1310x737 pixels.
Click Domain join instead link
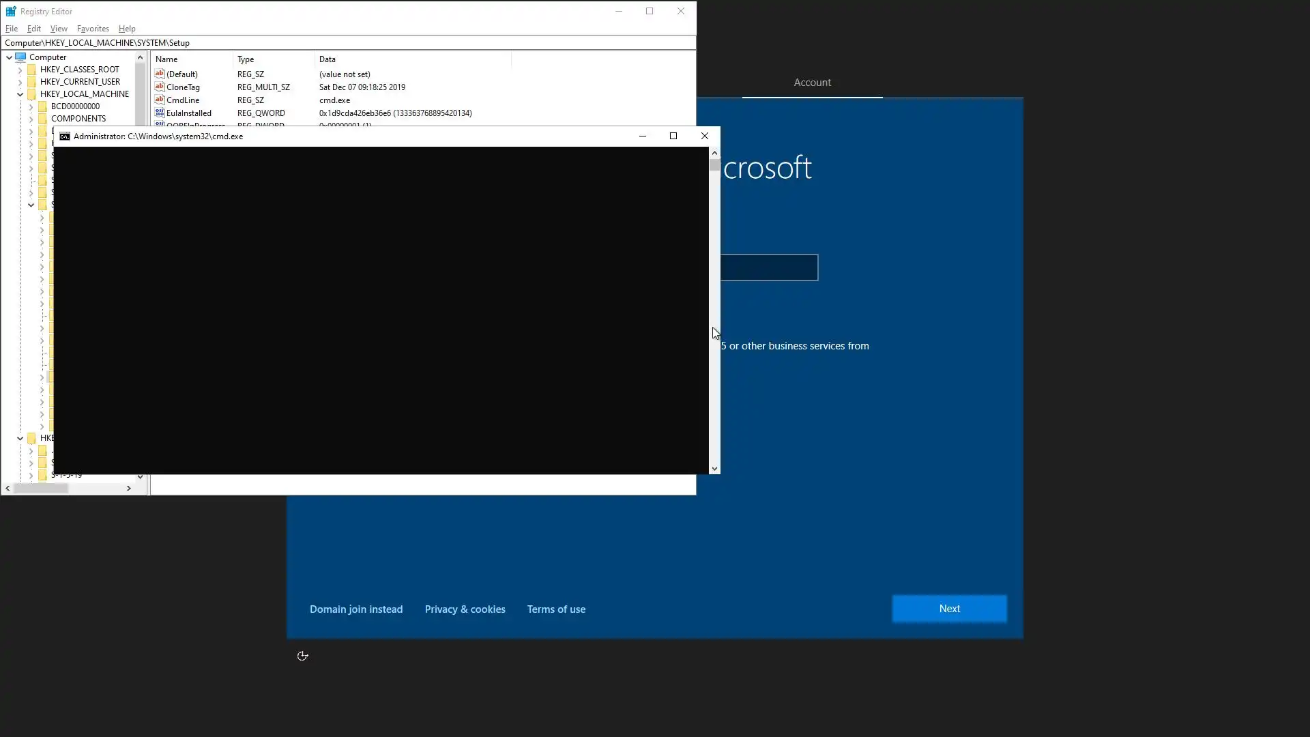(356, 609)
